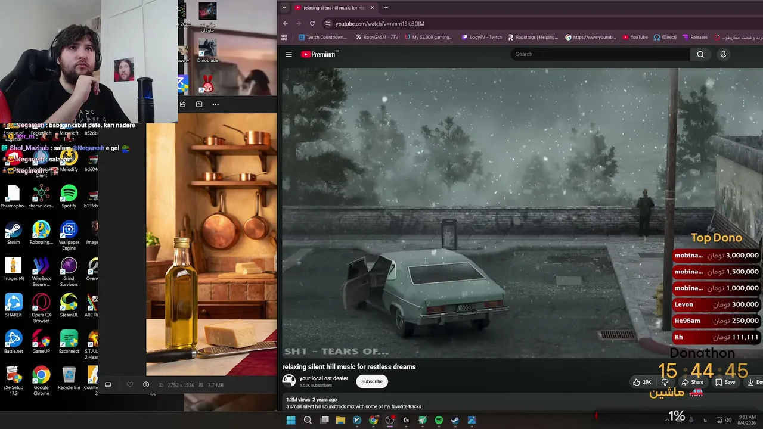Open Windows taskbar search
This screenshot has width=763, height=429.
[308, 420]
